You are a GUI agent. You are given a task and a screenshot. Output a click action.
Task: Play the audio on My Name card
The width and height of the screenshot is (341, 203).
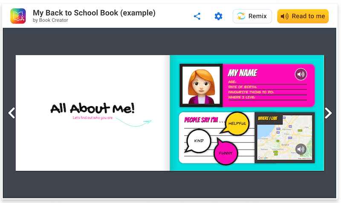tap(301, 74)
